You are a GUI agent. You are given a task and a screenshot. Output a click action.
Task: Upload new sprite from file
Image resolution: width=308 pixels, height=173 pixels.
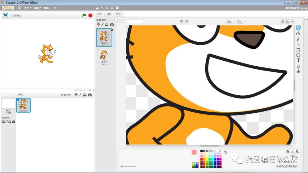pos(85,95)
